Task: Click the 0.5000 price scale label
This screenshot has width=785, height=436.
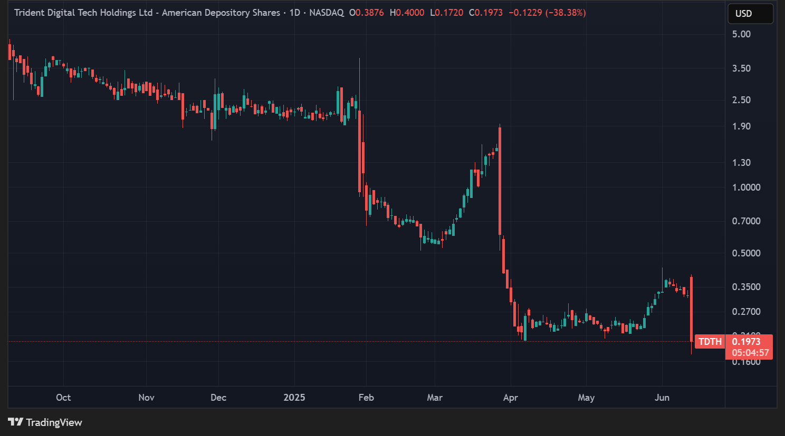Action: [x=746, y=253]
